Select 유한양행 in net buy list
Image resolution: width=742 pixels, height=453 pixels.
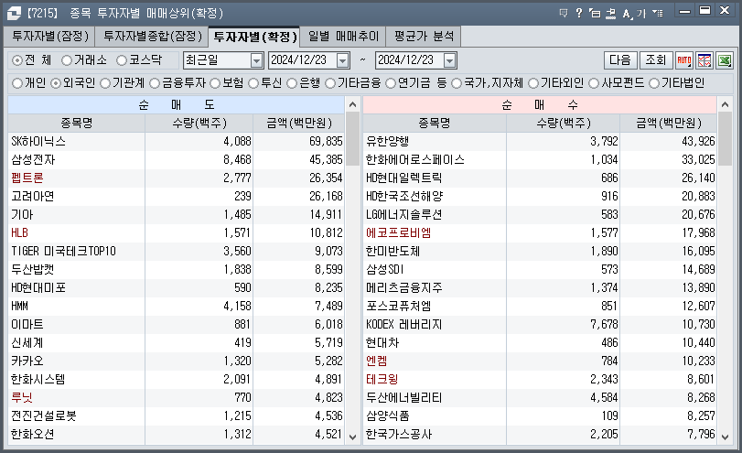tap(388, 141)
